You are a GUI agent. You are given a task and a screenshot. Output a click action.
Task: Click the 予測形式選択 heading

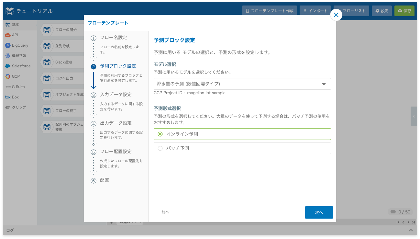(167, 108)
